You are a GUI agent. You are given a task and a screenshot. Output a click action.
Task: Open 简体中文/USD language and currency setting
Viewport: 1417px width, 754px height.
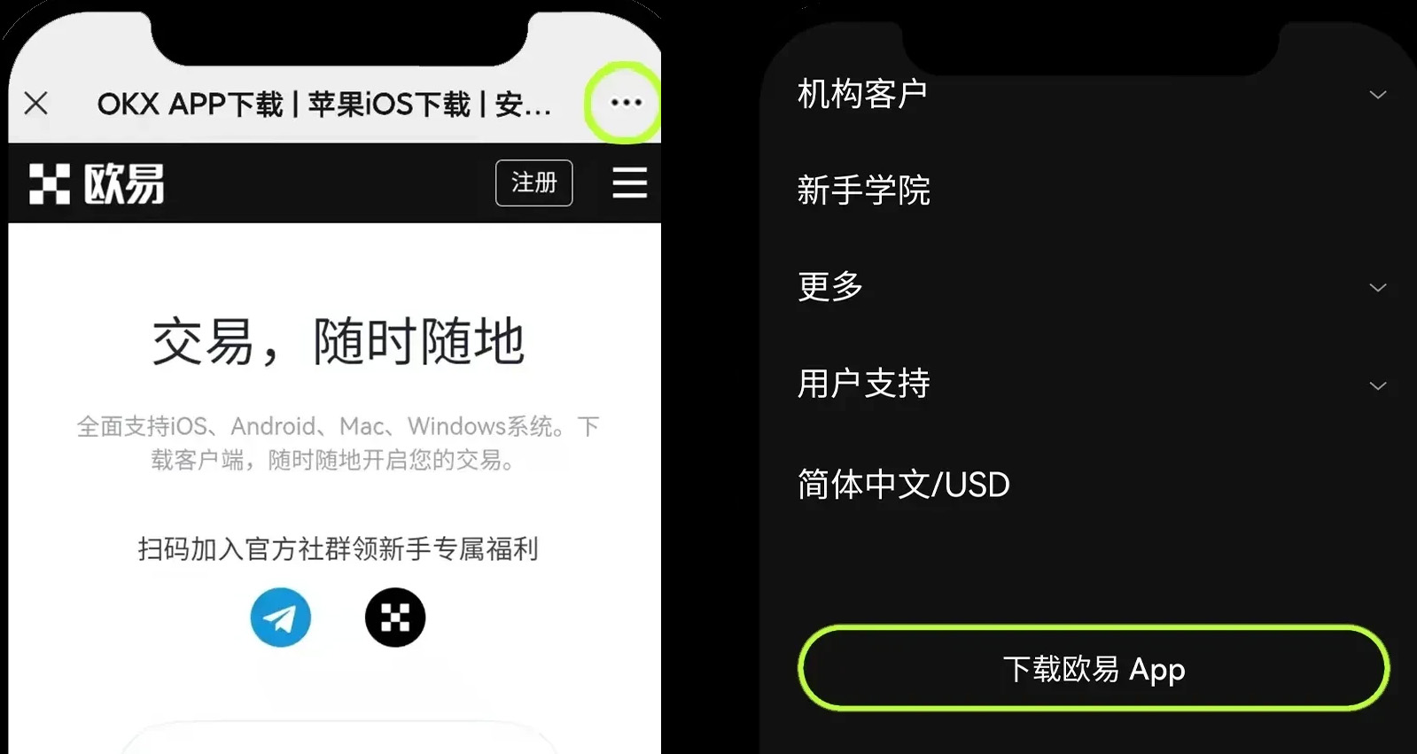click(x=904, y=485)
